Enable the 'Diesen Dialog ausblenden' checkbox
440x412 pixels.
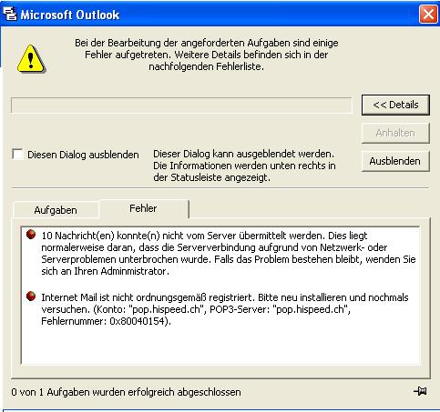click(x=17, y=154)
